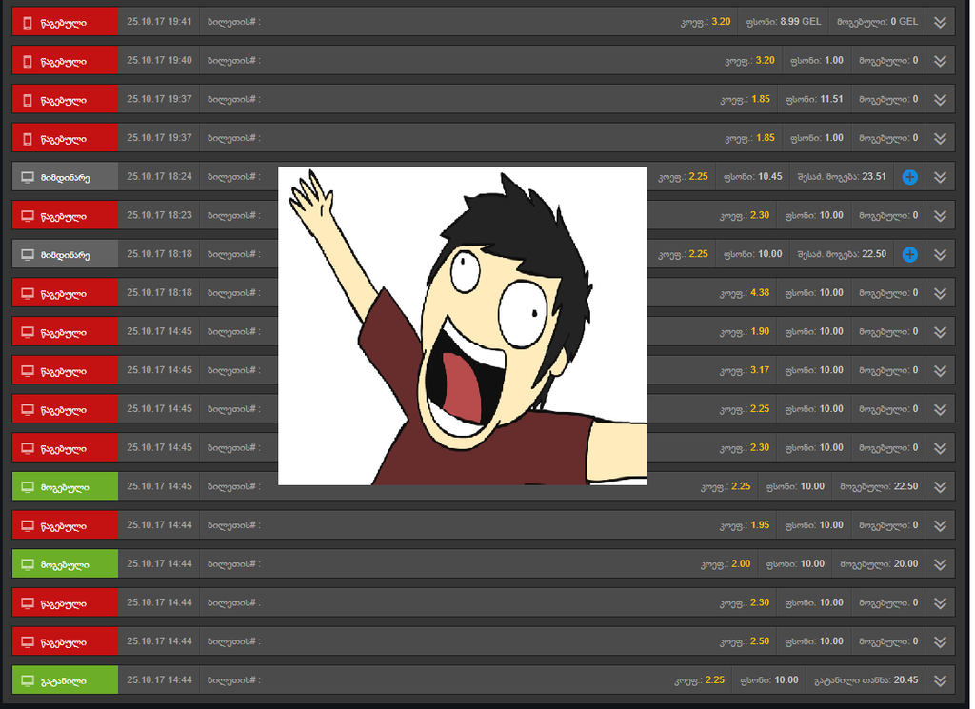Click the cartoon meme image overlay

tap(463, 326)
